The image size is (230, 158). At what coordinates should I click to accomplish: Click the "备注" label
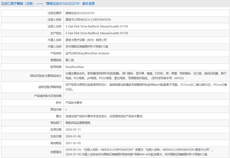[x=59, y=116]
